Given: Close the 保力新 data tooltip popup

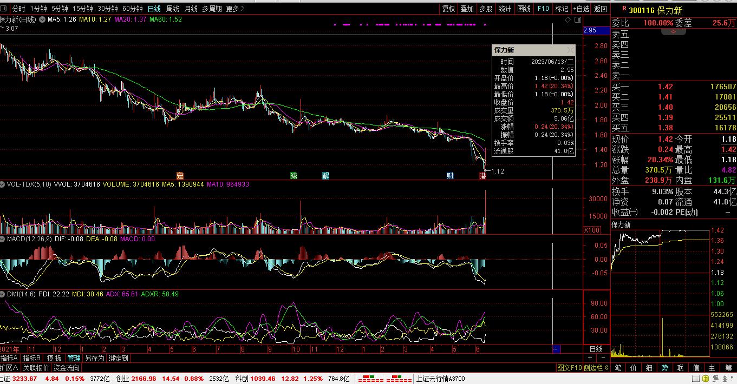Looking at the screenshot, I should [x=570, y=50].
